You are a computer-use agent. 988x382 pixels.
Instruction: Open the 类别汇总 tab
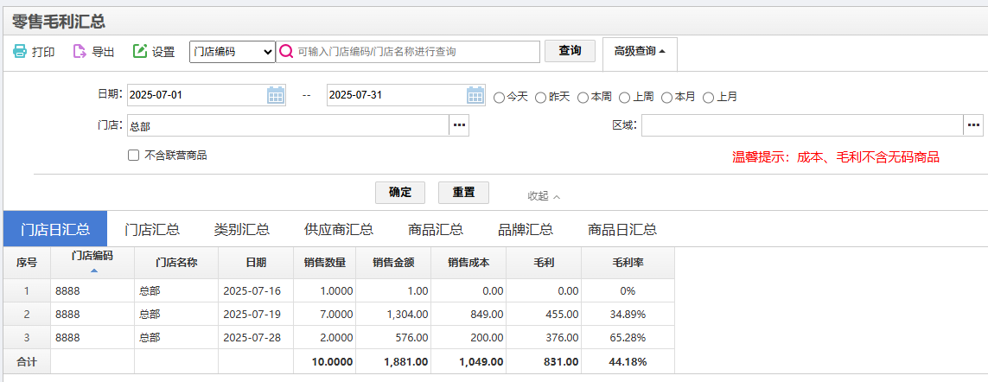click(242, 229)
